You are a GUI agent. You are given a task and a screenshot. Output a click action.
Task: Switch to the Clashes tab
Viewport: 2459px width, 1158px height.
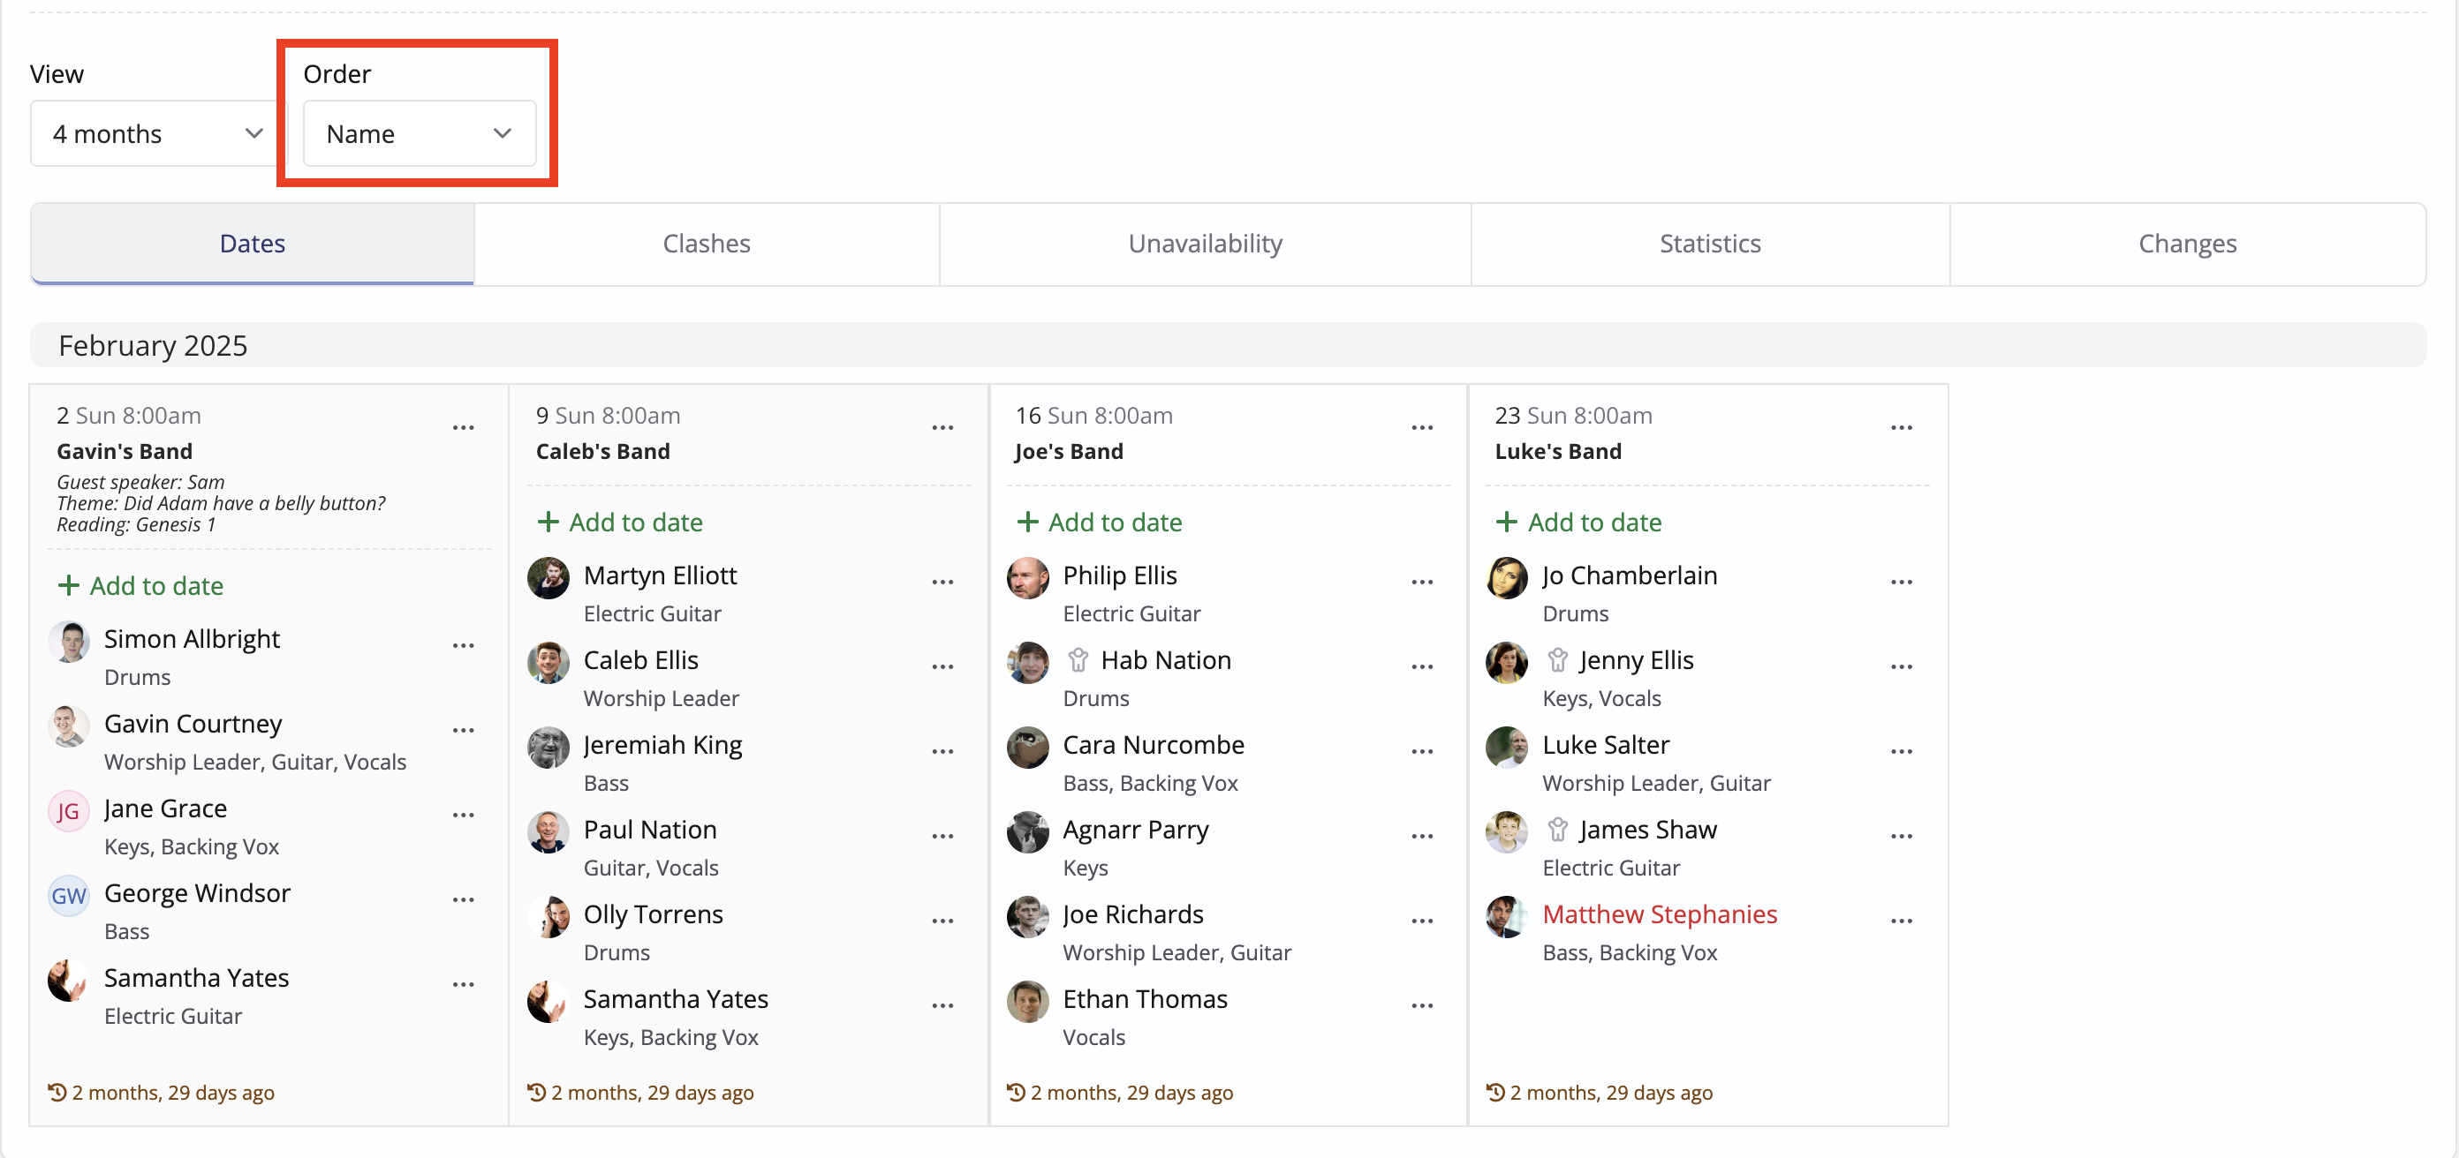point(707,244)
